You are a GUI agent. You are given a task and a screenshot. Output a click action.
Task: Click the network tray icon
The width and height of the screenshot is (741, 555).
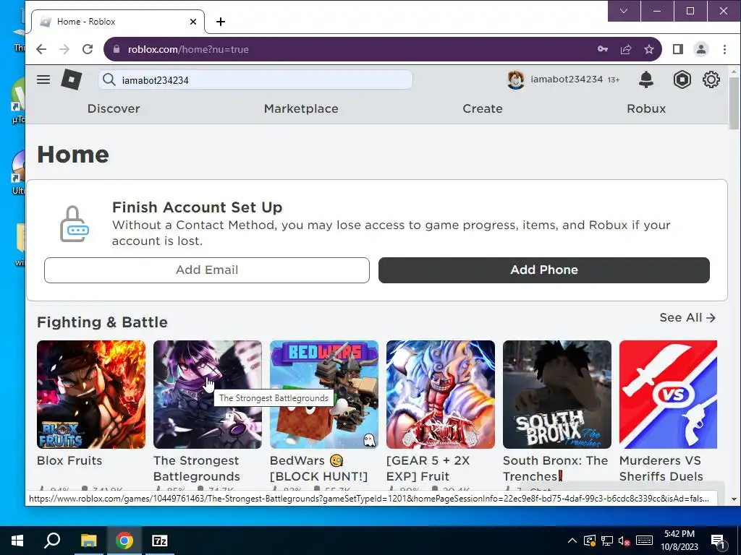(x=607, y=541)
